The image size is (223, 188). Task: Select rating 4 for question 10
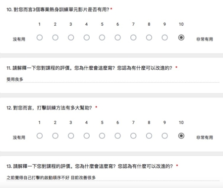coord(87,38)
